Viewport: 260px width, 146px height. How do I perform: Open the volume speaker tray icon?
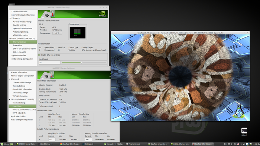[244, 144]
